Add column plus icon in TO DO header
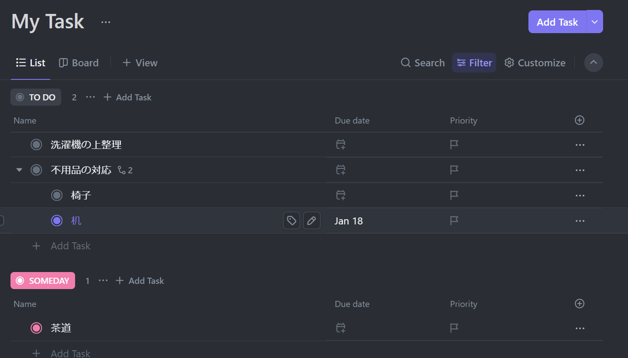The height and width of the screenshot is (358, 628). [579, 120]
